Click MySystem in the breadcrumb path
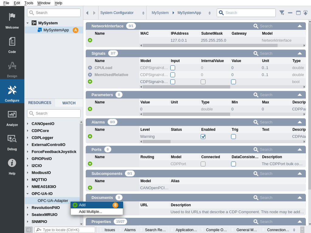 coord(160,13)
